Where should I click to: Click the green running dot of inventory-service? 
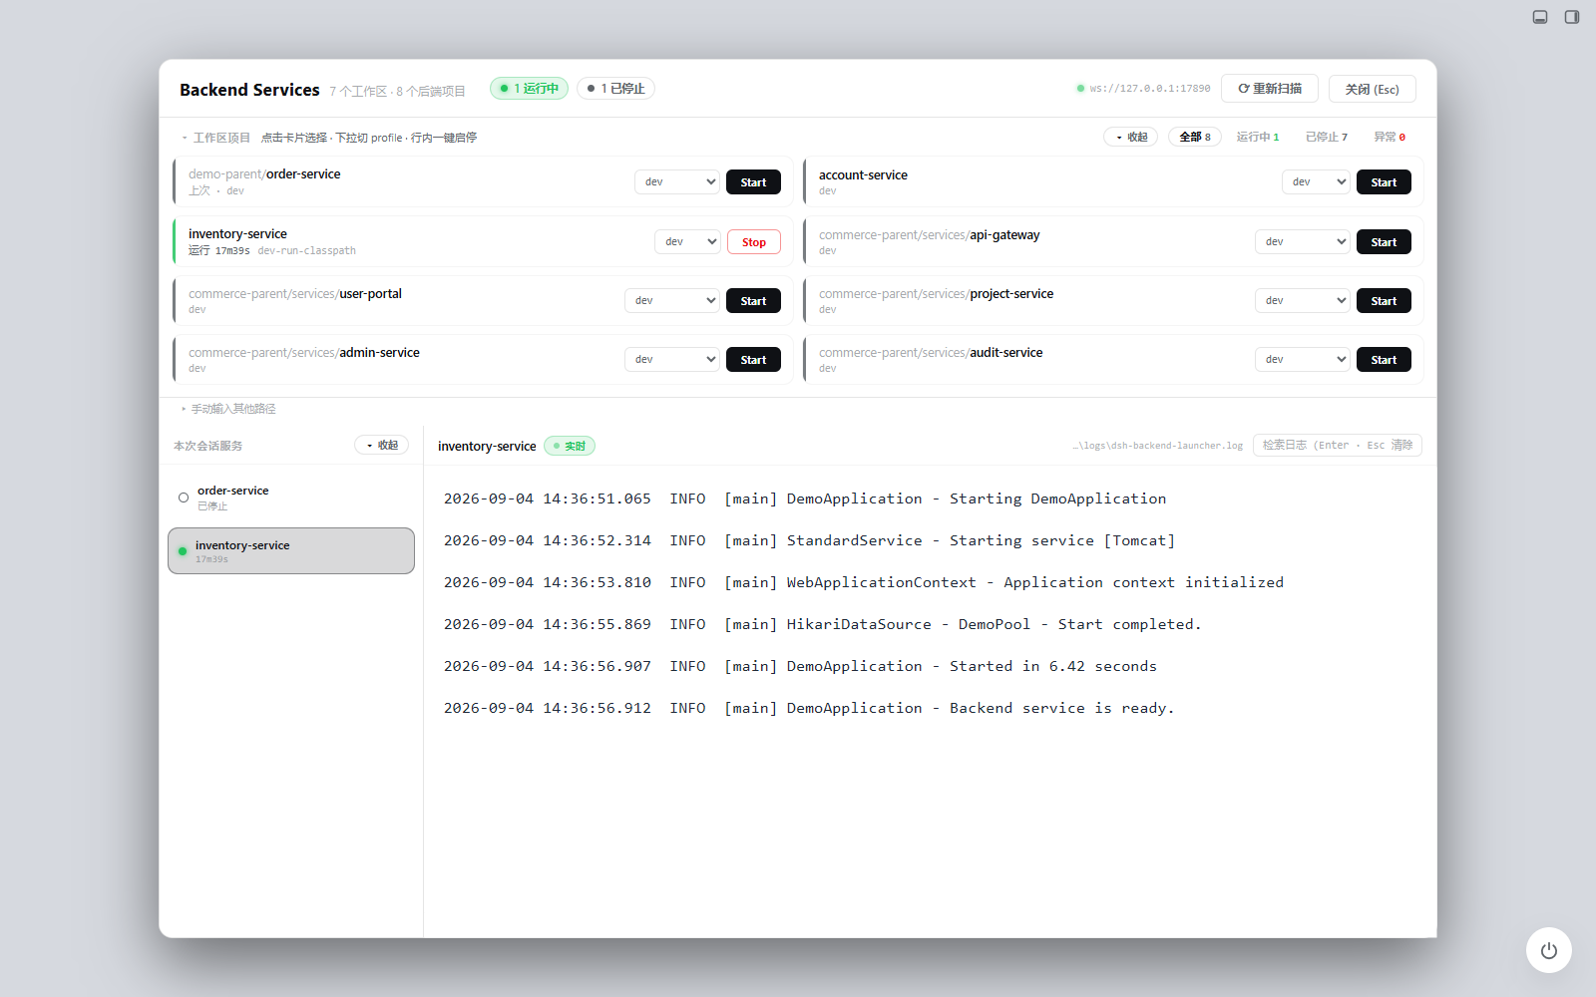pos(183,550)
